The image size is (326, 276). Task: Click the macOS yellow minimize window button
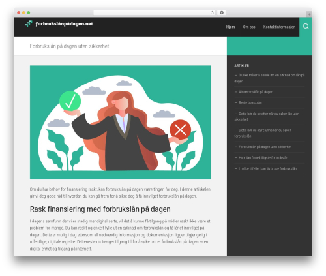click(23, 12)
